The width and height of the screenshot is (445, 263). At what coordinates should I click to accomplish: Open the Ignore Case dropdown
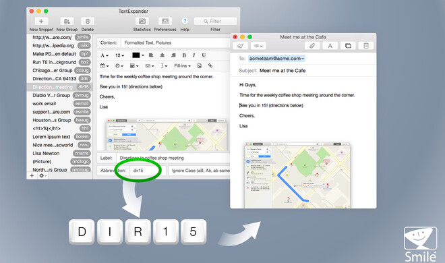click(199, 171)
